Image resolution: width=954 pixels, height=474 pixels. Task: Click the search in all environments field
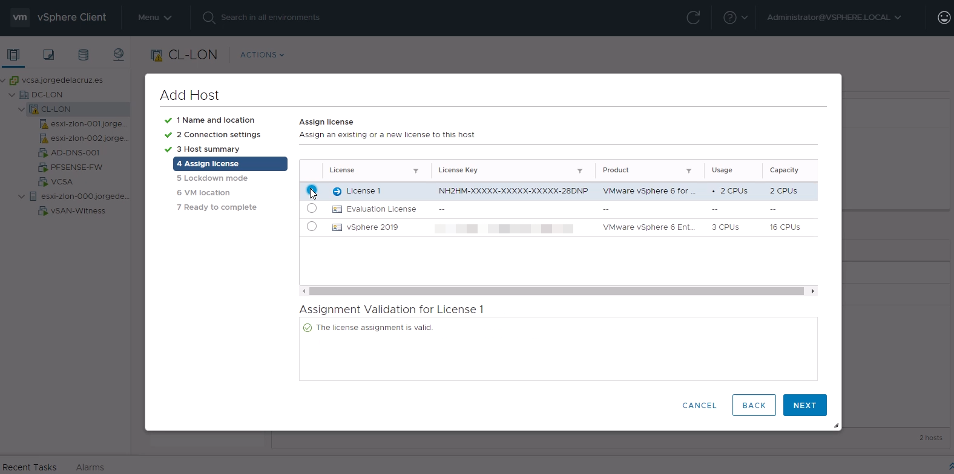[270, 18]
